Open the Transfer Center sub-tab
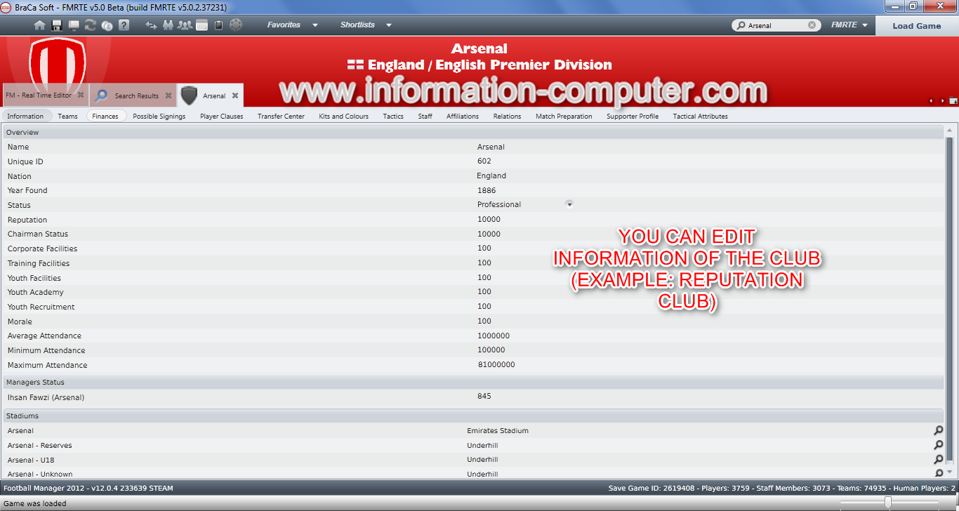This screenshot has height=511, width=959. point(281,116)
